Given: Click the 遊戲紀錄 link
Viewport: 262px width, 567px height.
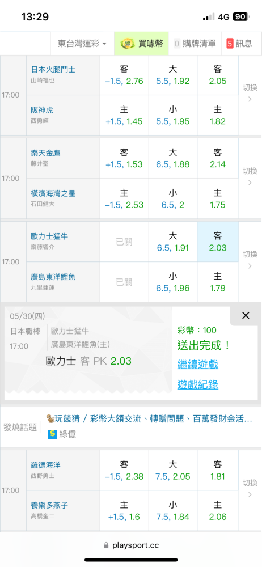Looking at the screenshot, I should (197, 385).
